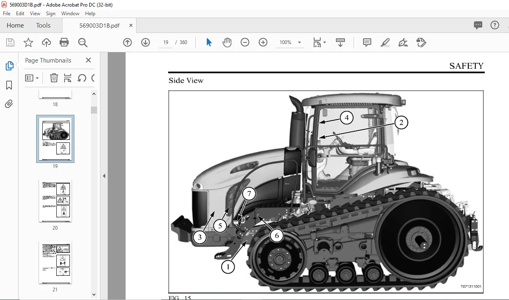Go to next page arrow
The width and height of the screenshot is (509, 300).
pos(146,42)
